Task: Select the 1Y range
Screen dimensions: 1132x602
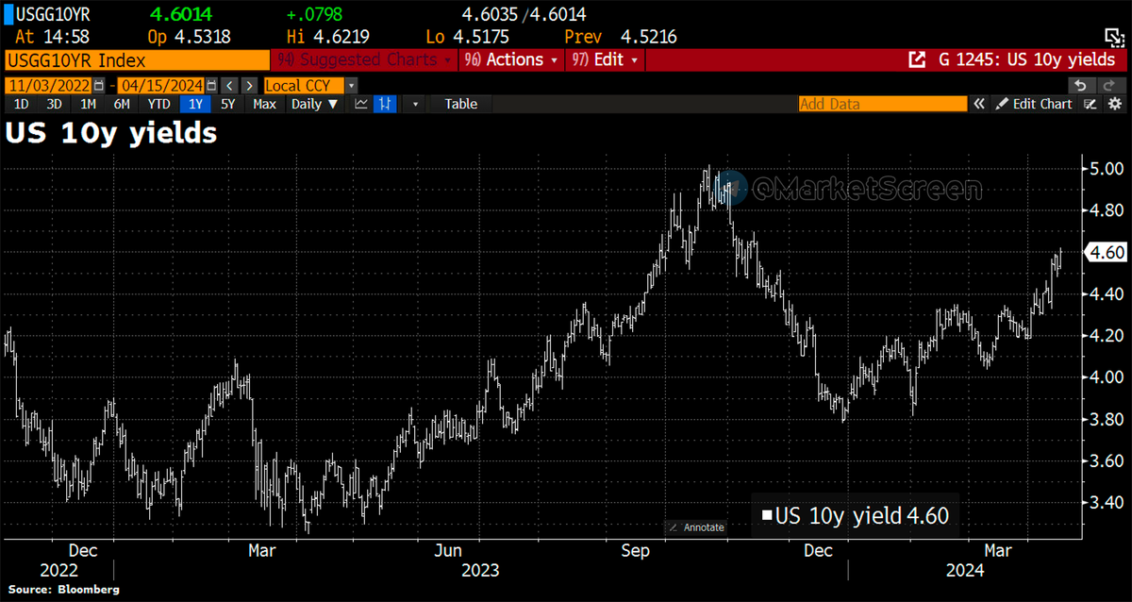Action: pyautogui.click(x=195, y=104)
